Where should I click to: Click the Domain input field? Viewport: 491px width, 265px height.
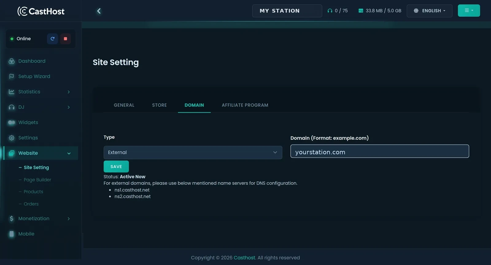click(380, 151)
